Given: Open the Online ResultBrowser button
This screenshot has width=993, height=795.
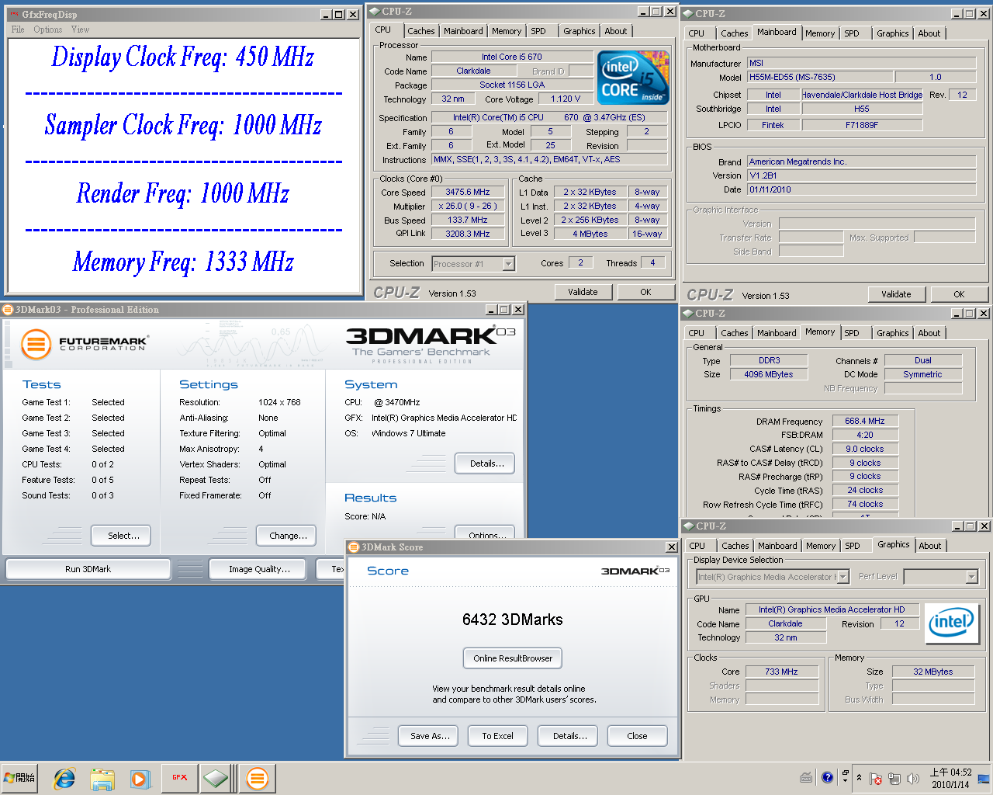Looking at the screenshot, I should pos(513,658).
